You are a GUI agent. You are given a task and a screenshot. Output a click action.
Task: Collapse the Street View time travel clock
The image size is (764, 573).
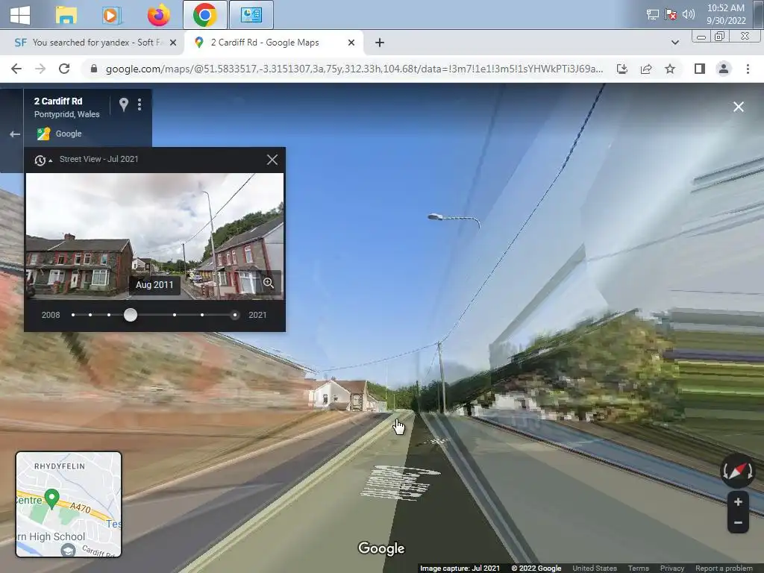tap(43, 160)
